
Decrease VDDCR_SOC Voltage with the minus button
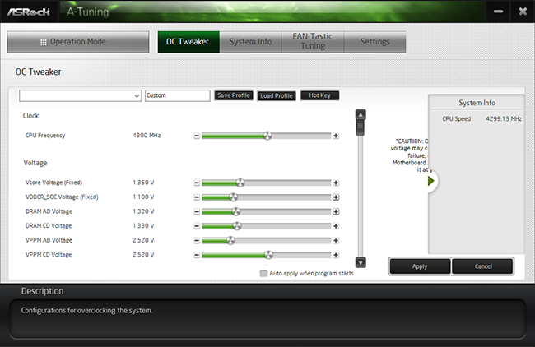point(197,197)
